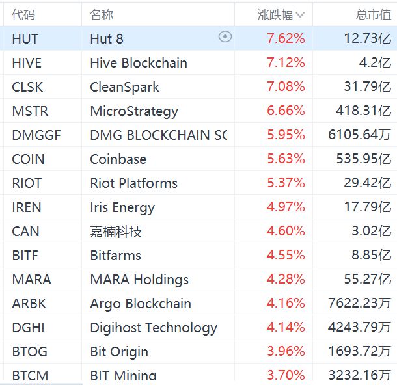Select the RIOT ticker code
This screenshot has height=385, width=397.
[27, 183]
